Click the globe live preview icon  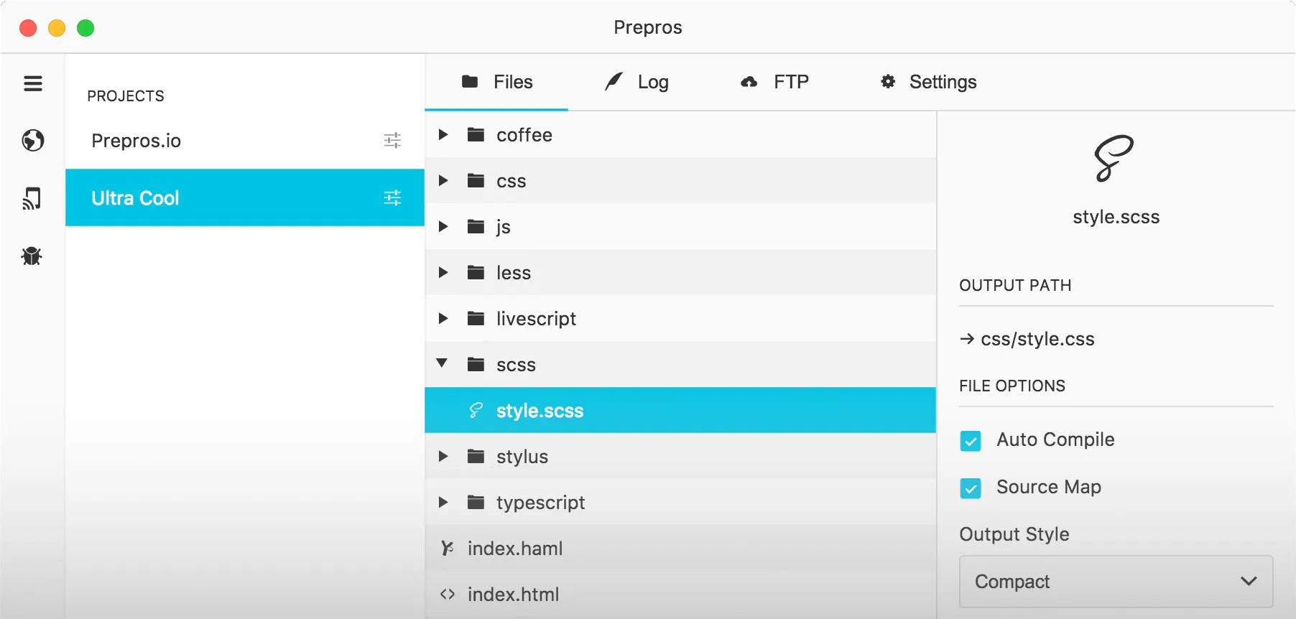33,140
